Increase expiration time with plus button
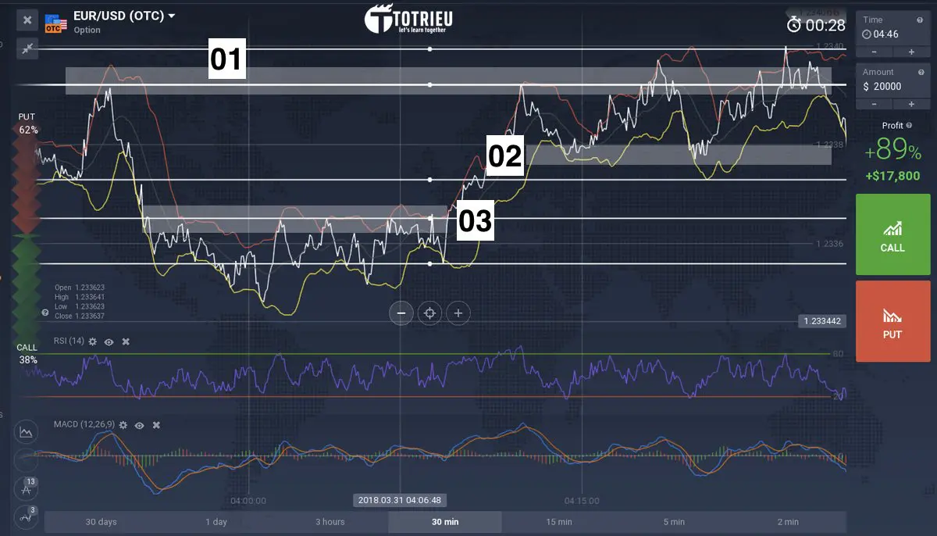Image resolution: width=937 pixels, height=536 pixels. click(911, 52)
